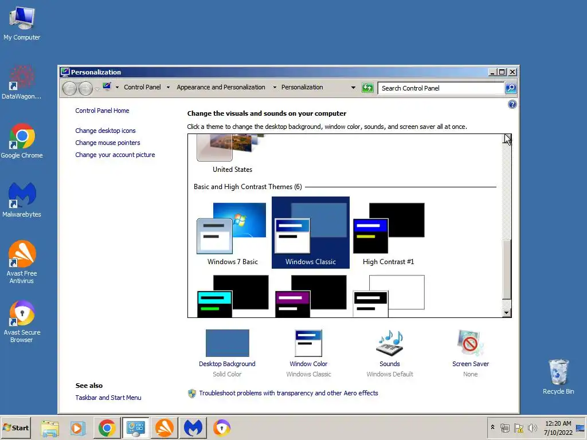Focus the Search Control Panel field

point(441,88)
